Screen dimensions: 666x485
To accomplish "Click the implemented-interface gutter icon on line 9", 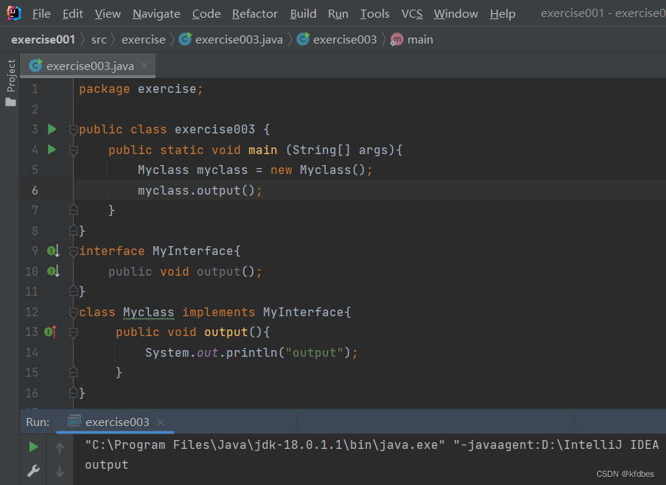I will pyautogui.click(x=52, y=251).
